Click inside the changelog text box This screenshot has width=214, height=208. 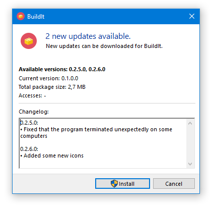103,143
